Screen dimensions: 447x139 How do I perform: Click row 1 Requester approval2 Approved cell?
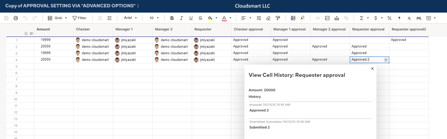[409, 40]
